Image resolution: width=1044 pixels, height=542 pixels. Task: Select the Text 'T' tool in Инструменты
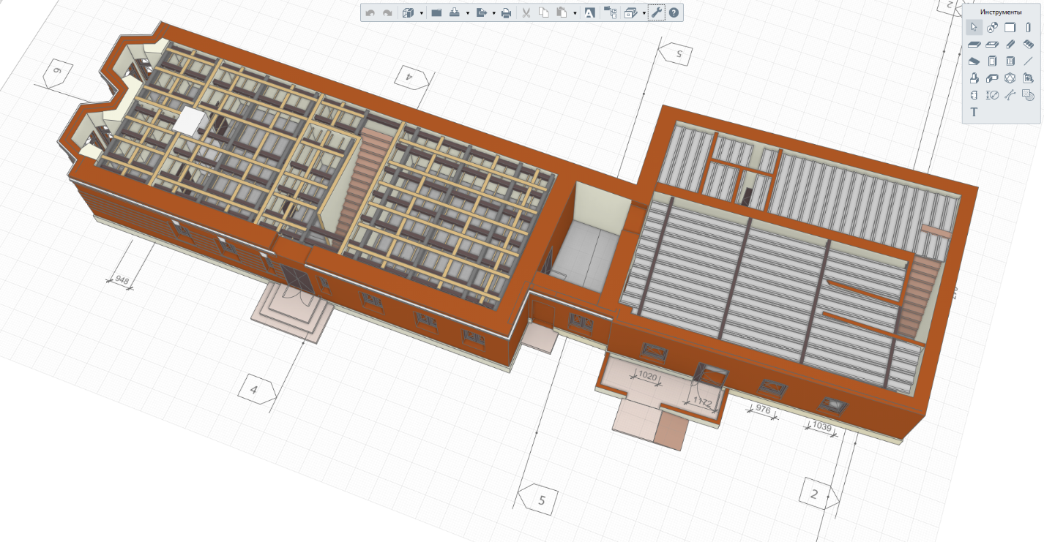[x=974, y=112]
